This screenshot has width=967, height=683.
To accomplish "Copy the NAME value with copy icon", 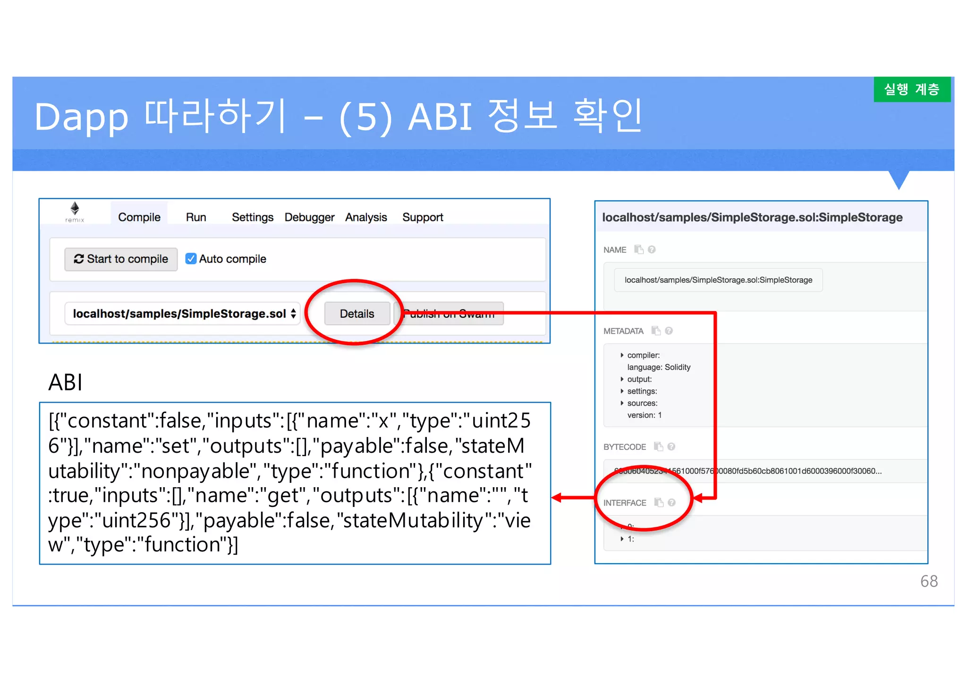I will coord(639,249).
